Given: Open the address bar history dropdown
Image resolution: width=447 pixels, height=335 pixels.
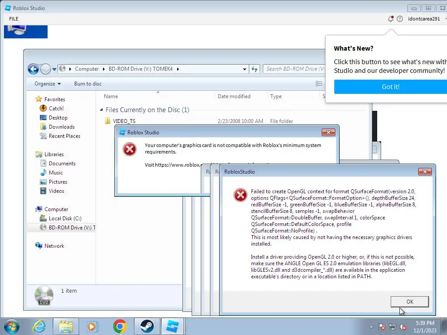Looking at the screenshot, I should click(244, 69).
